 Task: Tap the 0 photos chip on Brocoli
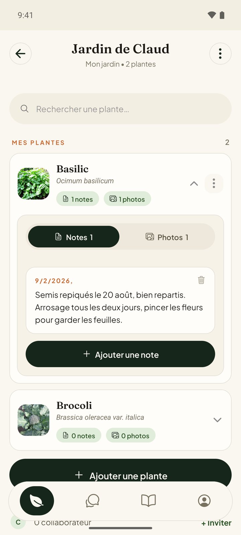(x=131, y=435)
